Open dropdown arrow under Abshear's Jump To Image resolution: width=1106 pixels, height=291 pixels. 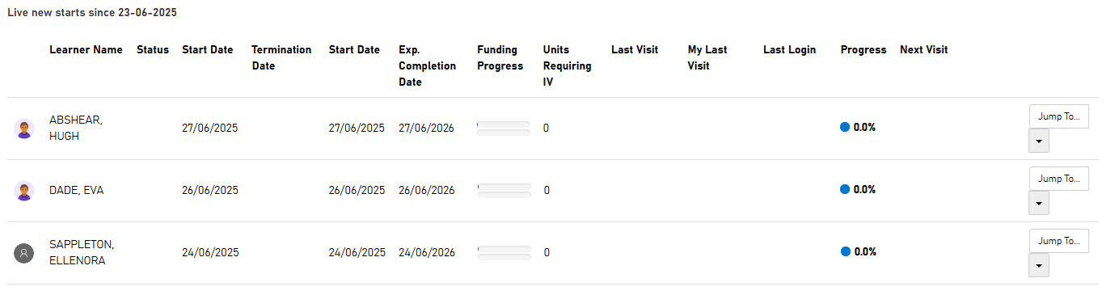(x=1039, y=141)
